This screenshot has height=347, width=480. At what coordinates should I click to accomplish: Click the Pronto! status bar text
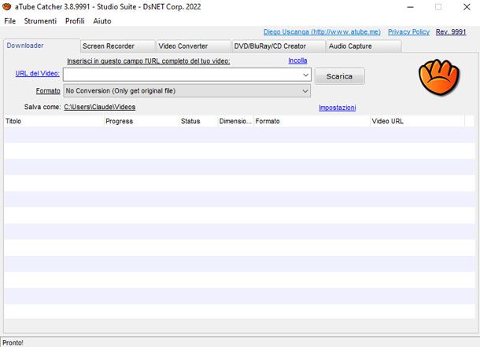(x=13, y=343)
